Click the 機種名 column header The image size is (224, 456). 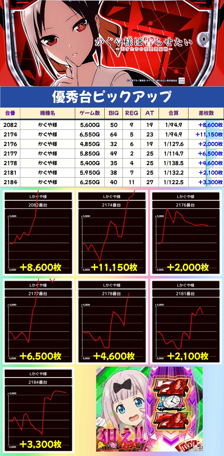[x=48, y=113]
